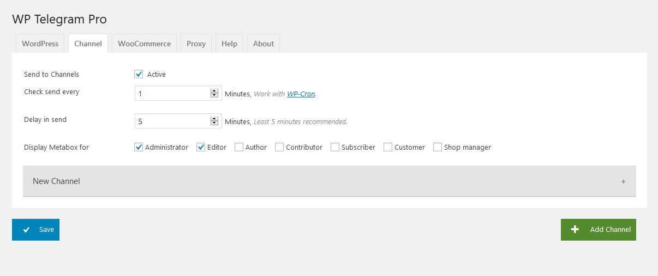Go to the Help tab
This screenshot has width=658, height=276.
[229, 44]
